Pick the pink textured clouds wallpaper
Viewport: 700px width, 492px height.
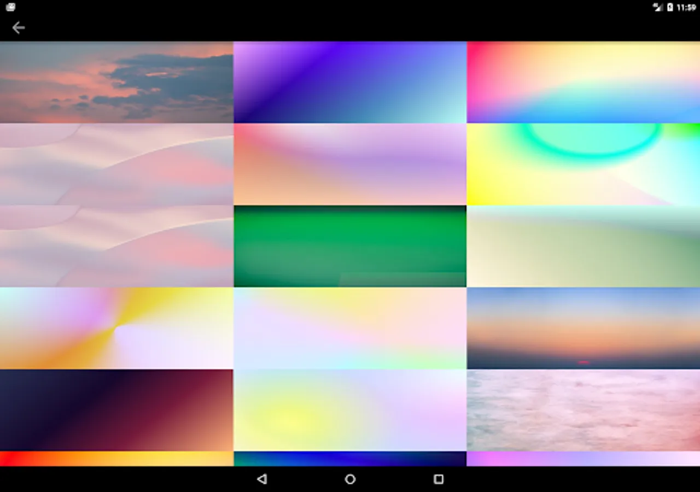coord(584,410)
